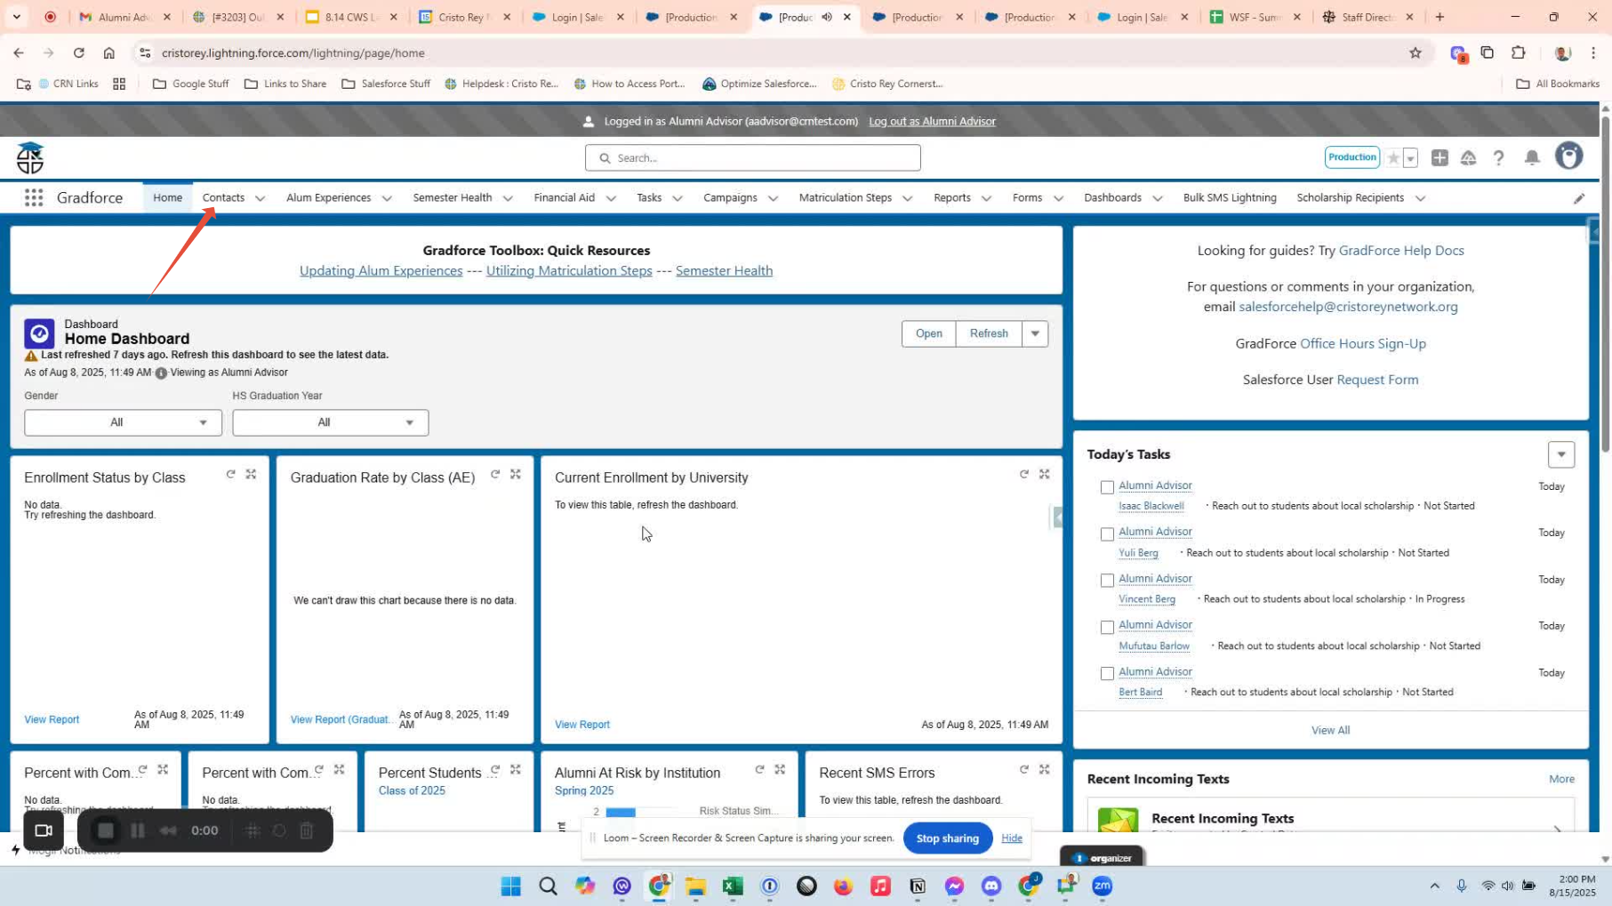Screen dimensions: 1612x906
Task: Open the notifications bell
Action: pos(1531,157)
